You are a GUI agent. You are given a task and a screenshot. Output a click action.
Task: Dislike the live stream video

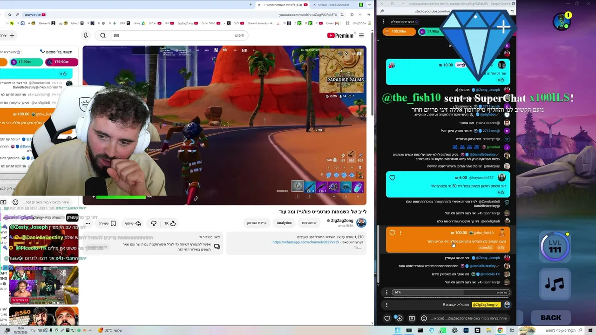point(154,223)
